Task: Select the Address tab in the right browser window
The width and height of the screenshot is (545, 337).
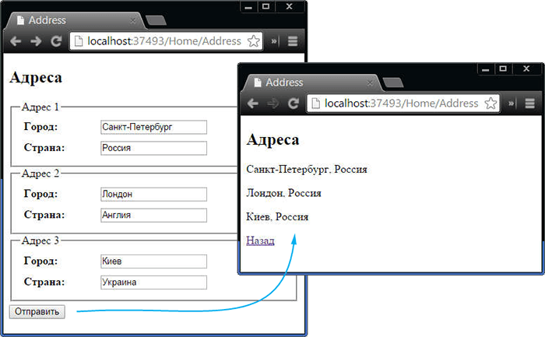Action: (310, 82)
